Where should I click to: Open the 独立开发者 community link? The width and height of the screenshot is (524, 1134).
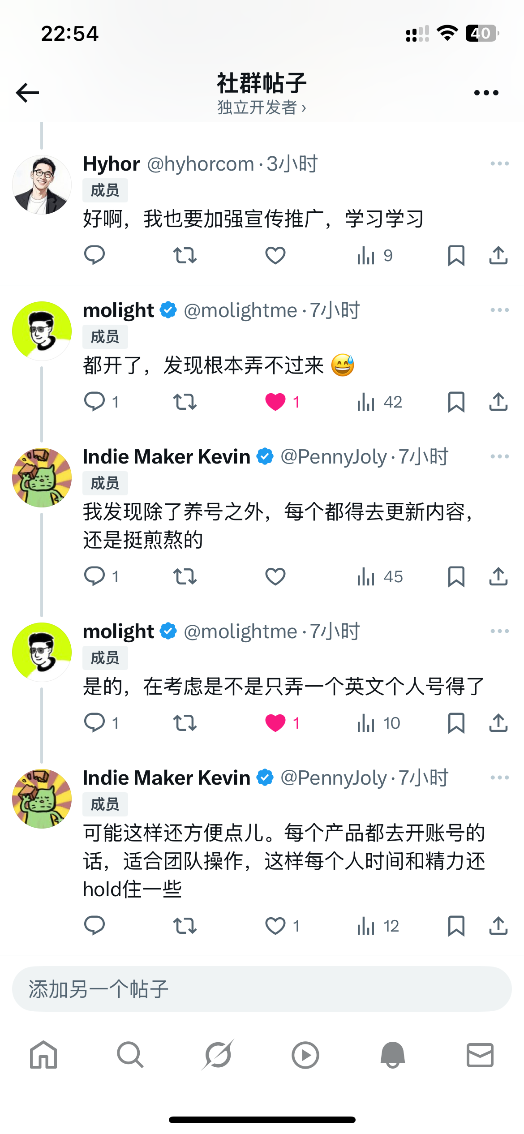(x=262, y=107)
